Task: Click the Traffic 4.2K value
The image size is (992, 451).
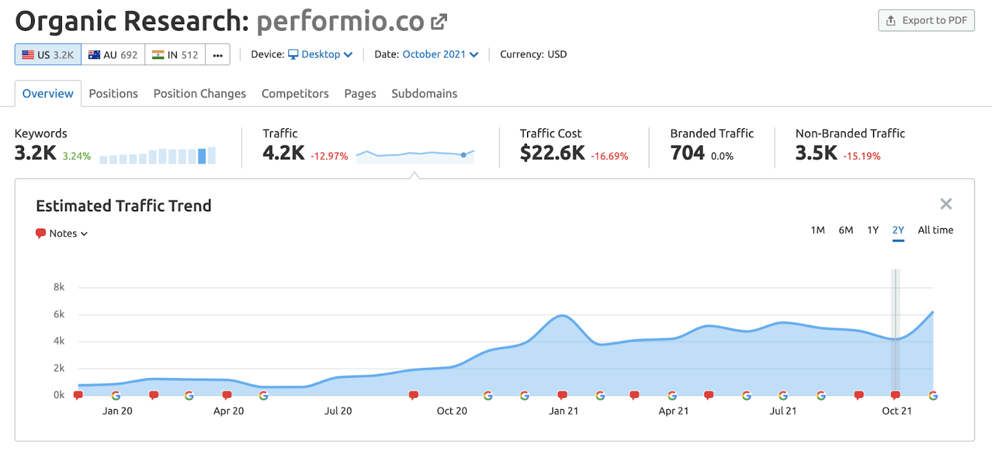Action: (283, 153)
